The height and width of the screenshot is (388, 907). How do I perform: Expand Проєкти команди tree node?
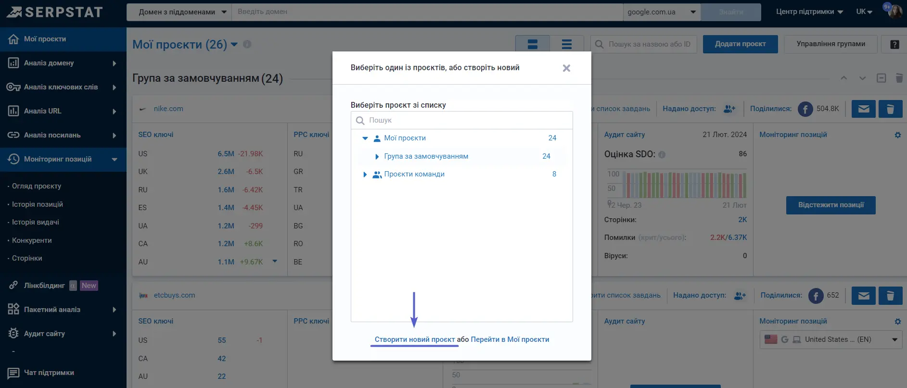click(x=365, y=175)
